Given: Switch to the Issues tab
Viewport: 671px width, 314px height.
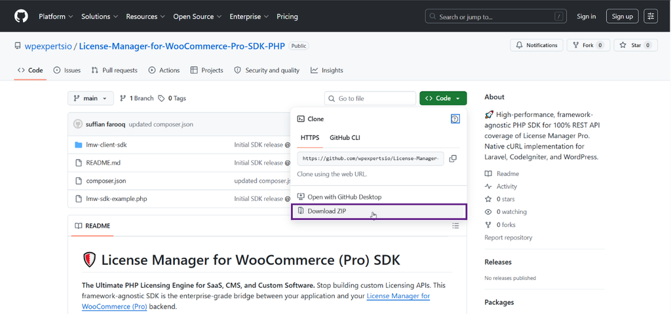Looking at the screenshot, I should [x=67, y=71].
